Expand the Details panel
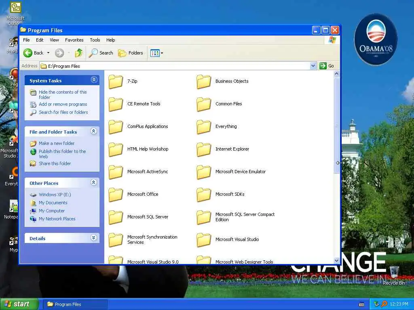This screenshot has width=414, height=310. click(x=94, y=237)
